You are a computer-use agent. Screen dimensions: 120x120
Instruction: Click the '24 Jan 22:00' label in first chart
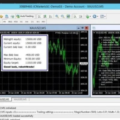[13, 93]
